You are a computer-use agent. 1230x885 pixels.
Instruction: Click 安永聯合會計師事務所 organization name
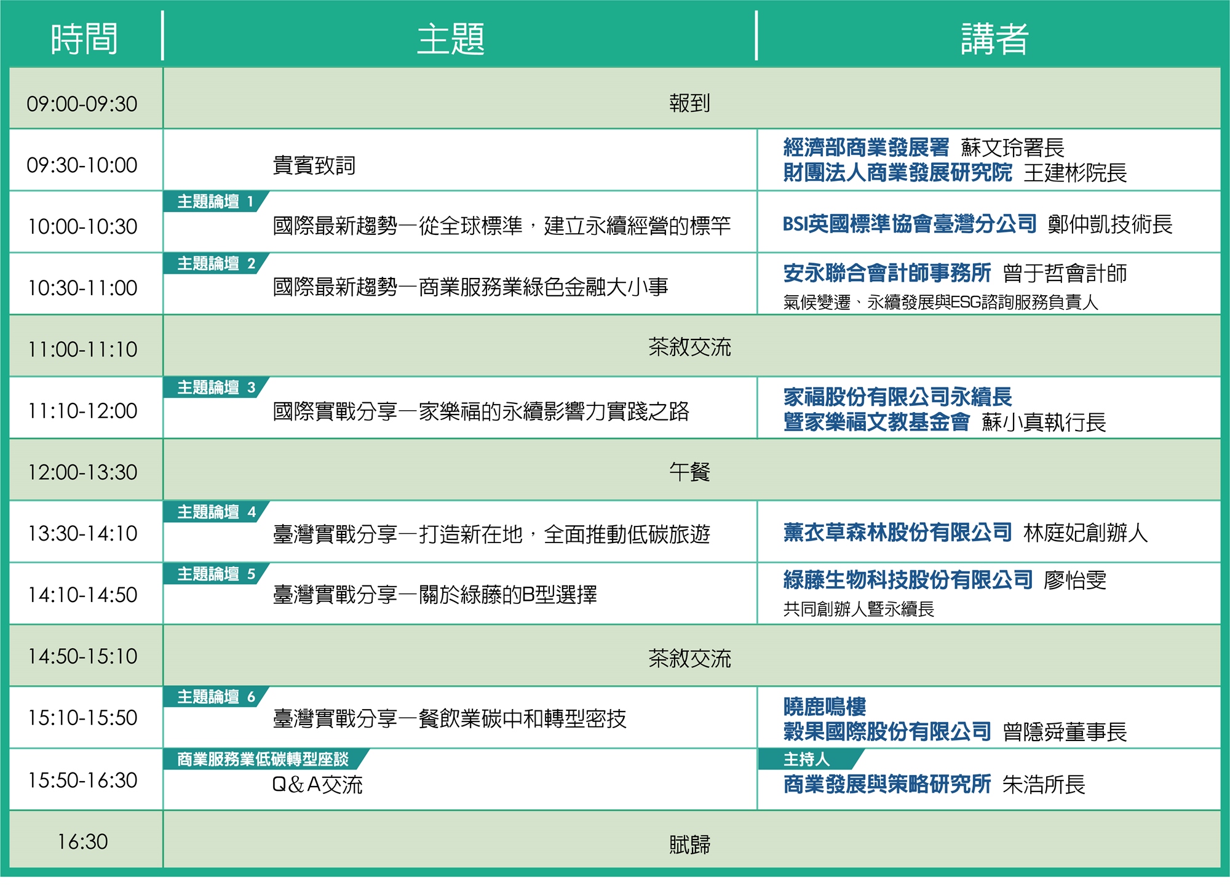[886, 272]
